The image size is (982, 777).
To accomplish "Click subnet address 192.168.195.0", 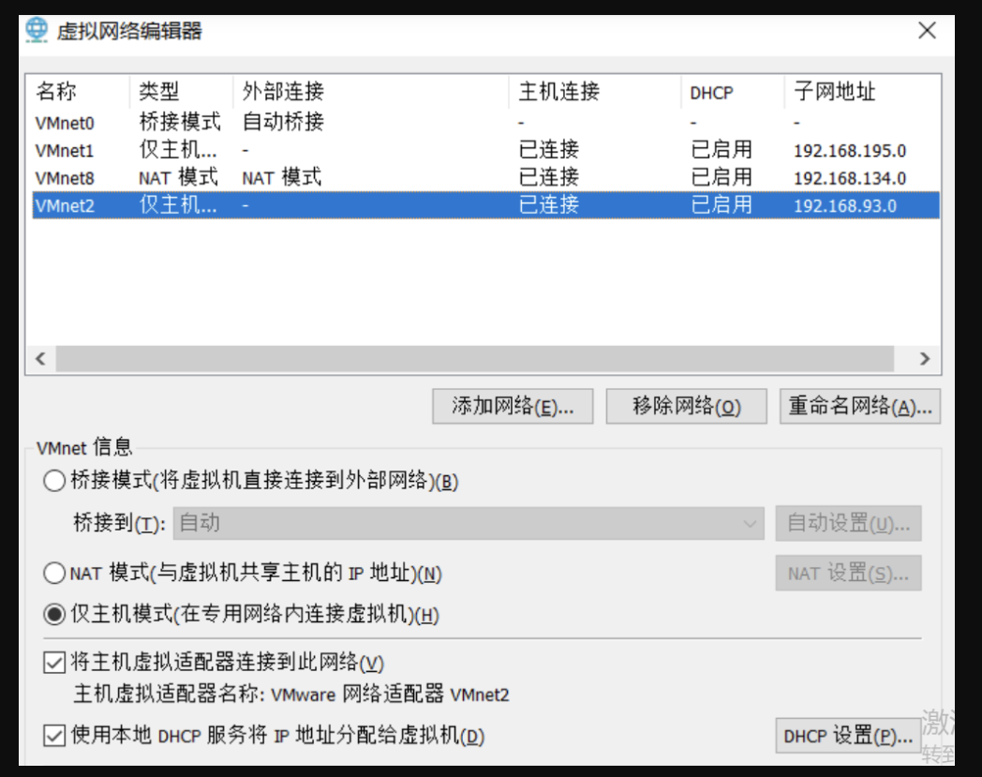I will 850,151.
